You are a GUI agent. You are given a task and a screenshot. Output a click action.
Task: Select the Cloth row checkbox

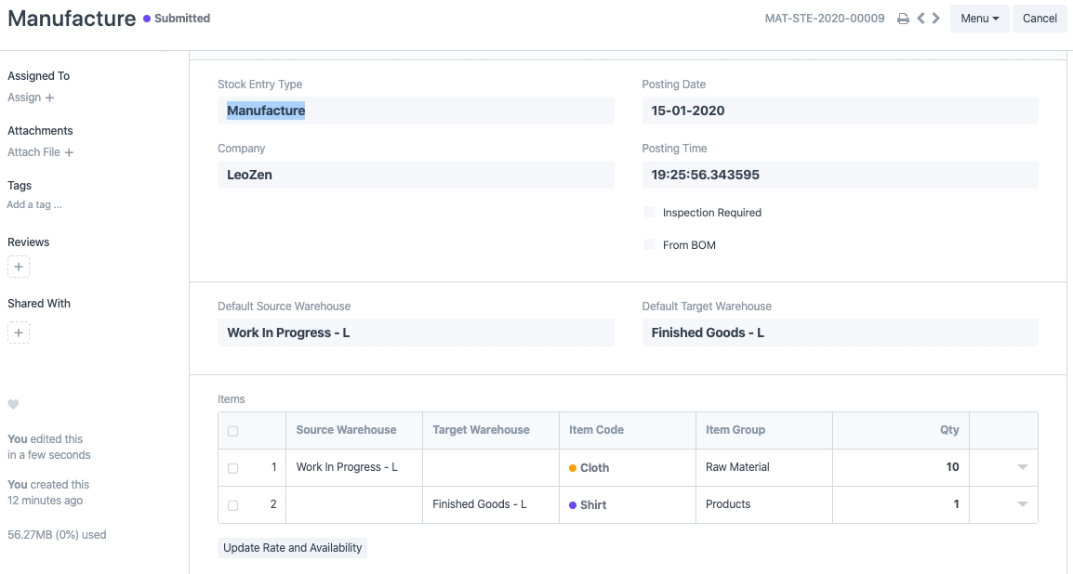[x=232, y=468]
